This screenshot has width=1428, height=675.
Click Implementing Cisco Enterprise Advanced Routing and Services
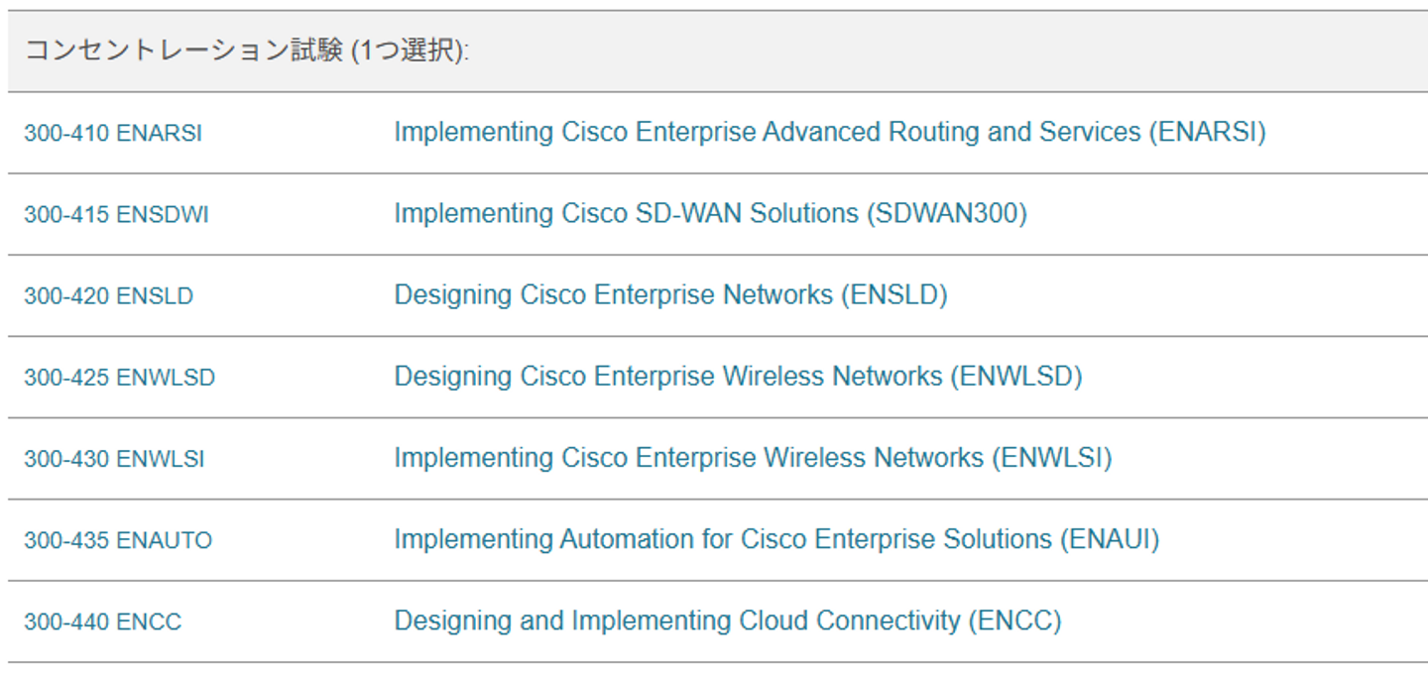pos(767,132)
